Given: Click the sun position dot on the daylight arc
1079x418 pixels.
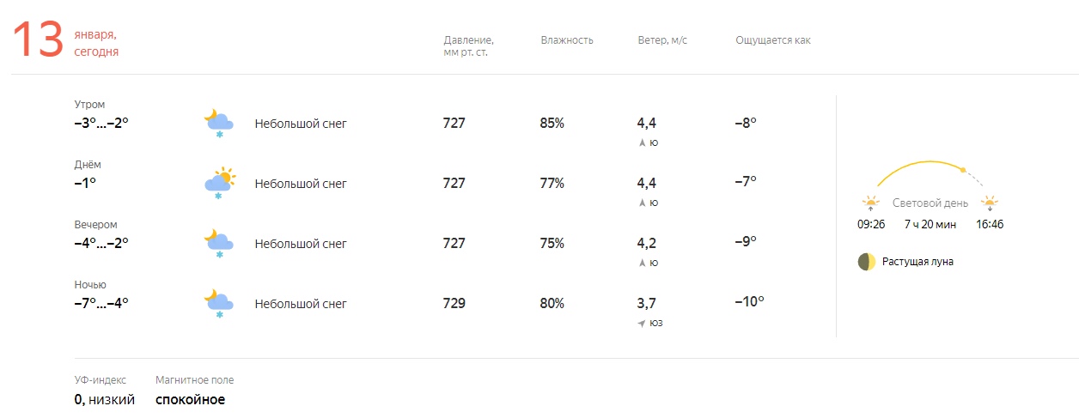Looking at the screenshot, I should click(x=963, y=169).
